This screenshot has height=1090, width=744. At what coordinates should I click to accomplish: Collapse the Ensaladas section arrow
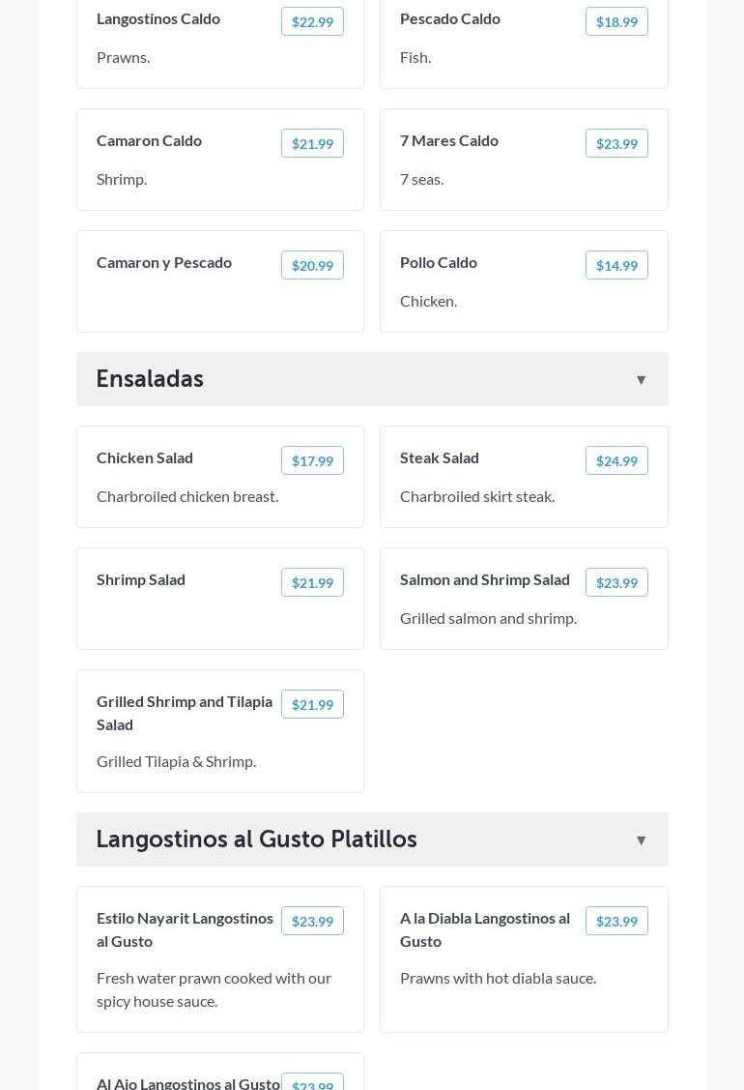[641, 380]
